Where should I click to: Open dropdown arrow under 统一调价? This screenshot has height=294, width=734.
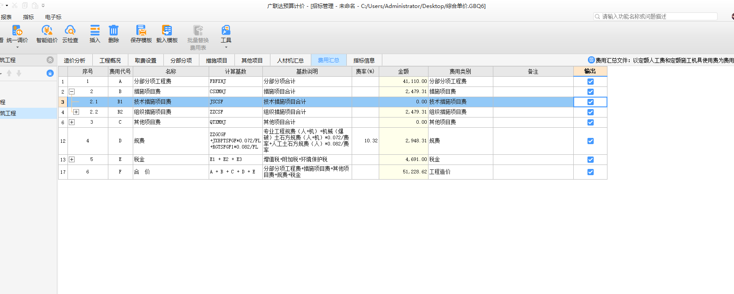tap(17, 47)
